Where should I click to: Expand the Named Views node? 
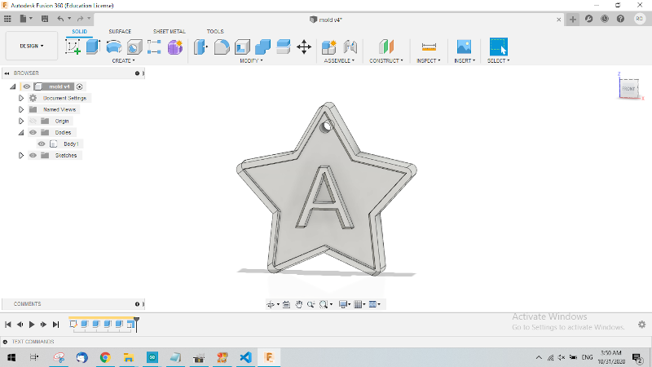21,109
